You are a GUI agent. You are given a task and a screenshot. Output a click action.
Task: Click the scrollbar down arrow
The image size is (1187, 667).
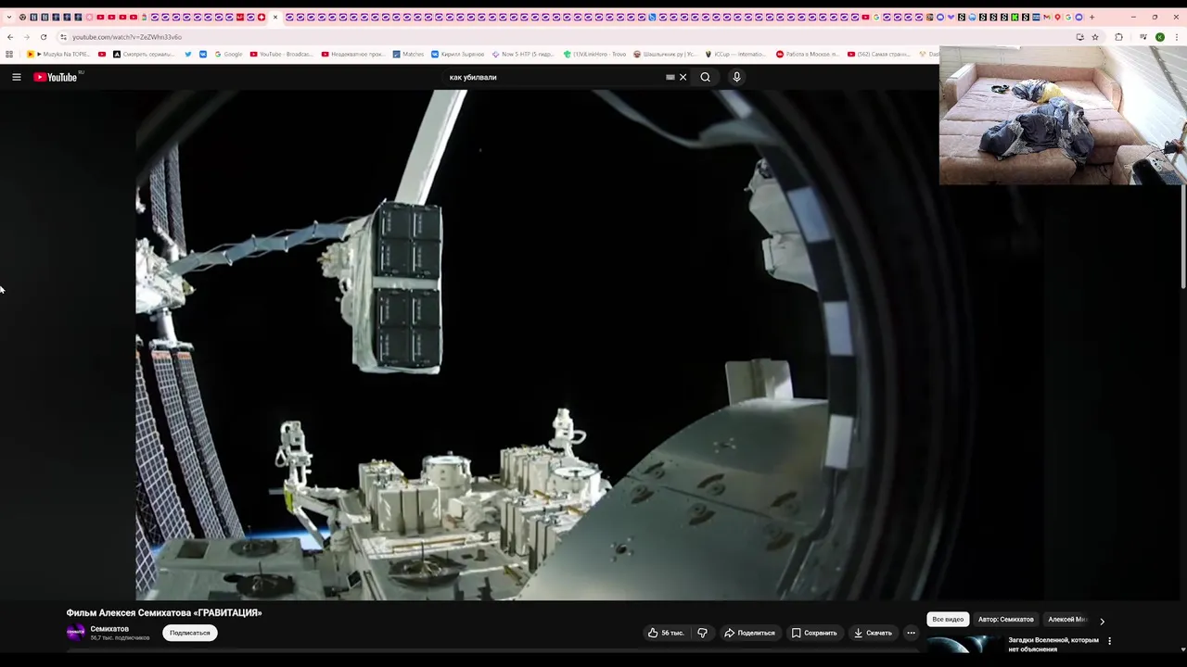point(1181,650)
